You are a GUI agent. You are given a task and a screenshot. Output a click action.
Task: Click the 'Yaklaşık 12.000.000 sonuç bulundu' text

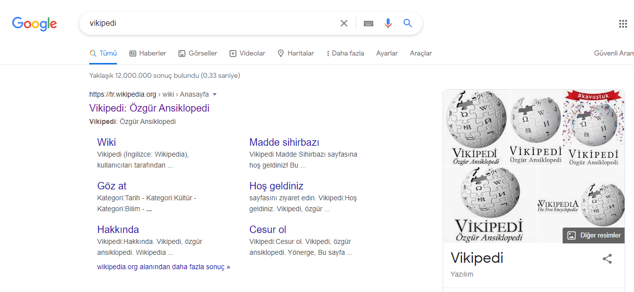coord(165,76)
